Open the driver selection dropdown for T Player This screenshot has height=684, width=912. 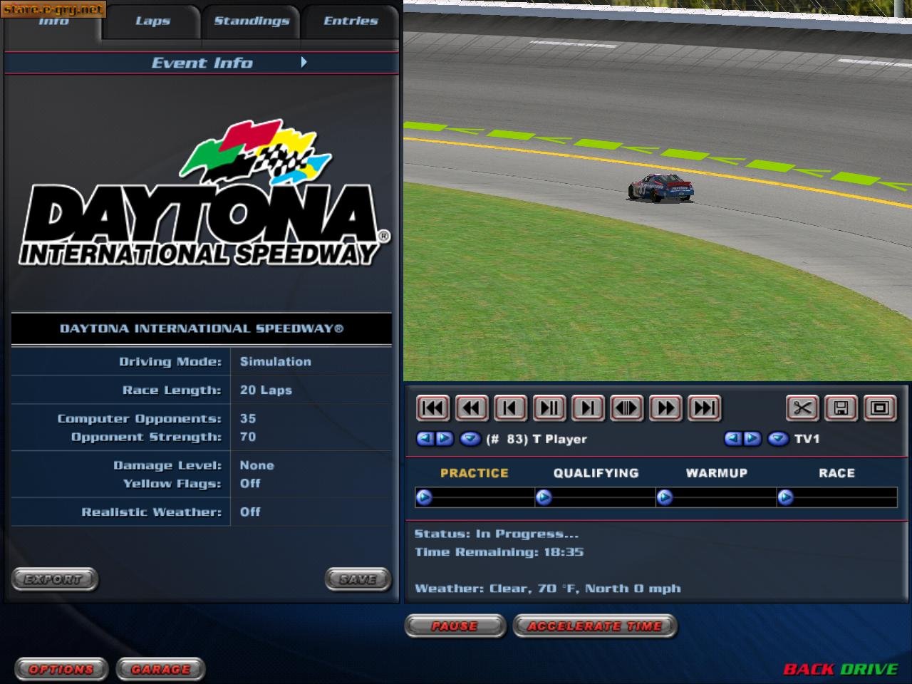[x=470, y=439]
